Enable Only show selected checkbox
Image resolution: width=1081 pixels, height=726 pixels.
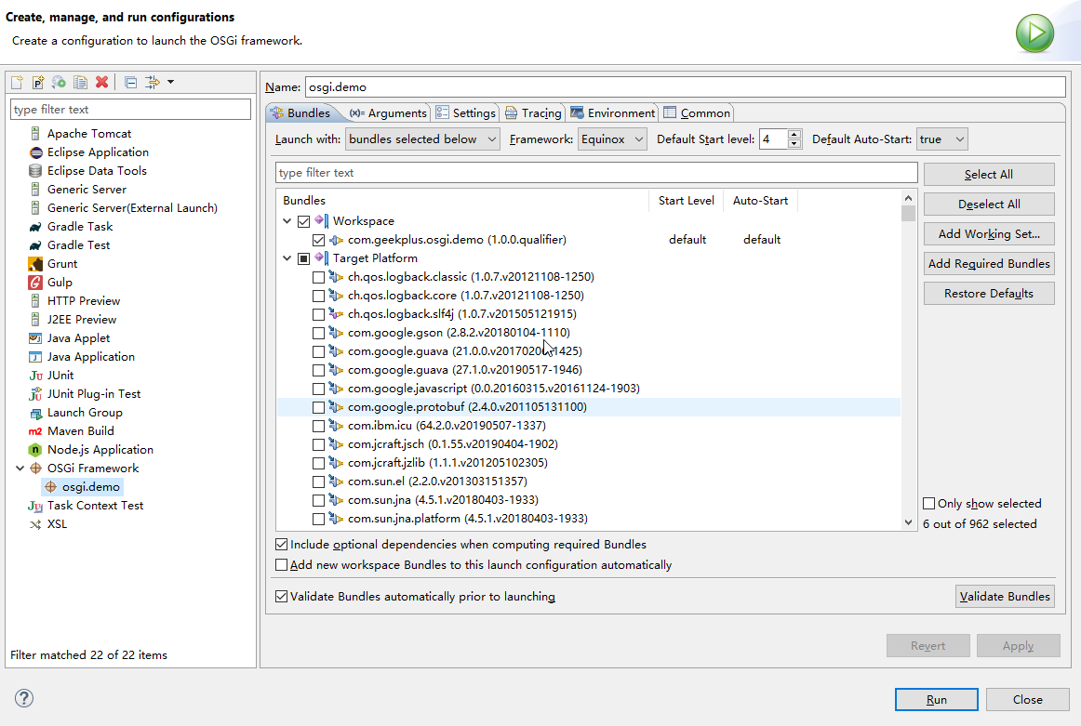(x=928, y=504)
